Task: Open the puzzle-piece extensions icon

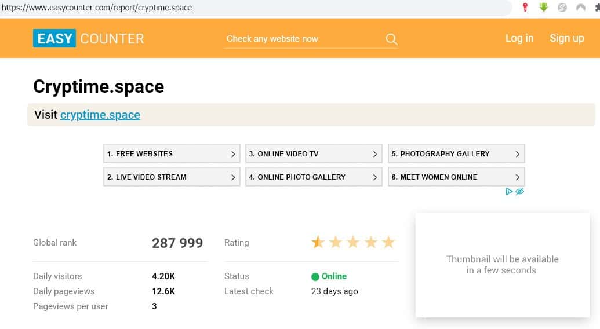Action: tap(596, 8)
